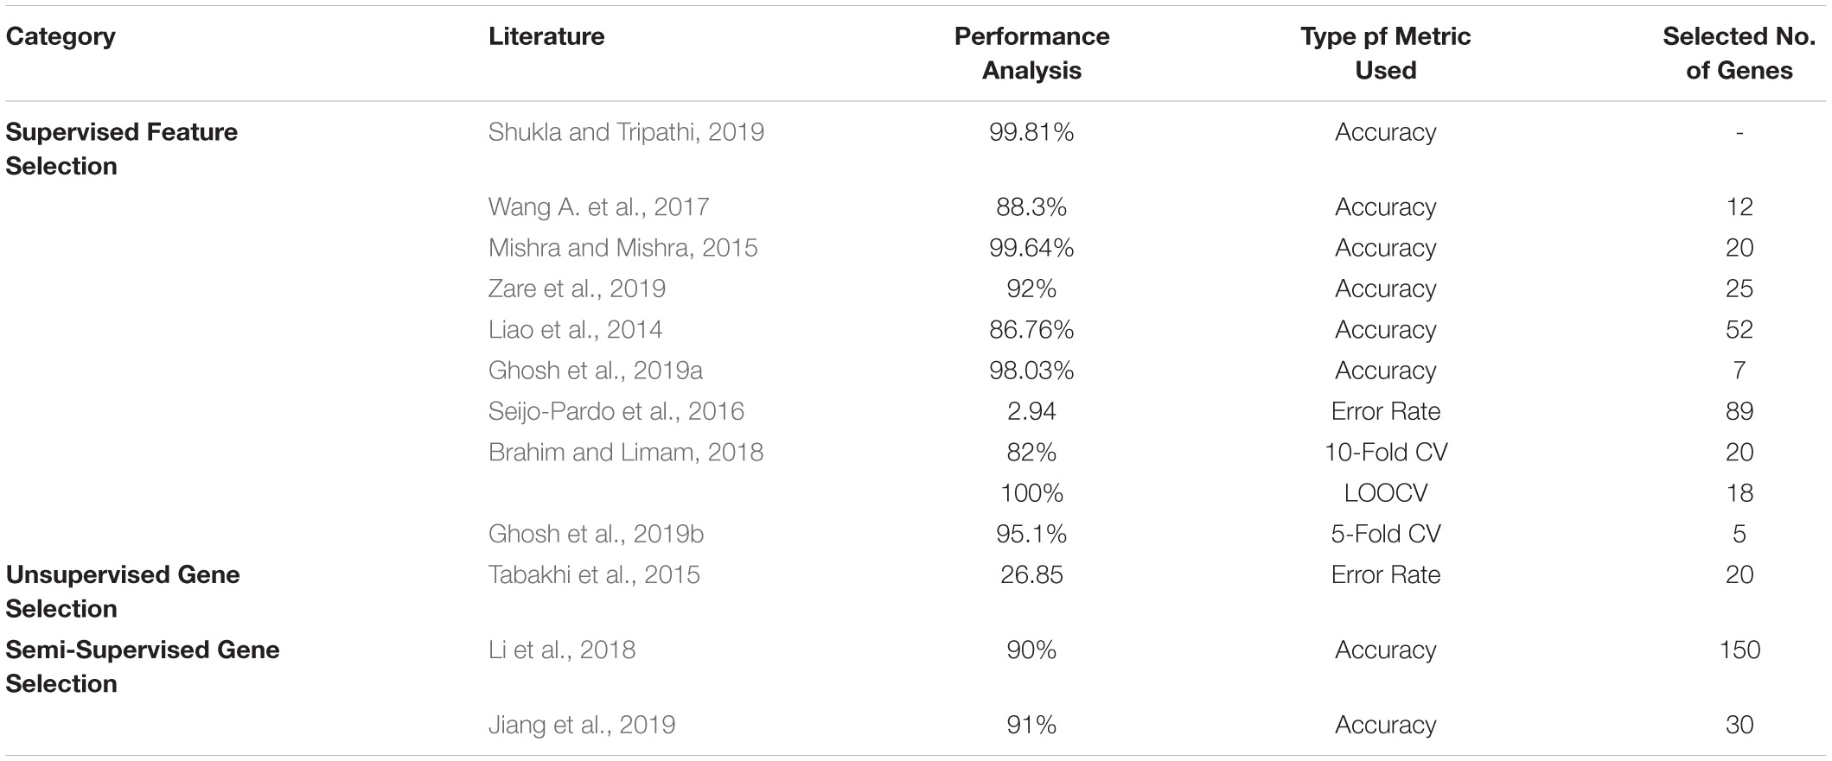Follow the Seijo-Pardo et al., 2016 link
Screen dimensions: 1832x761
(616, 411)
